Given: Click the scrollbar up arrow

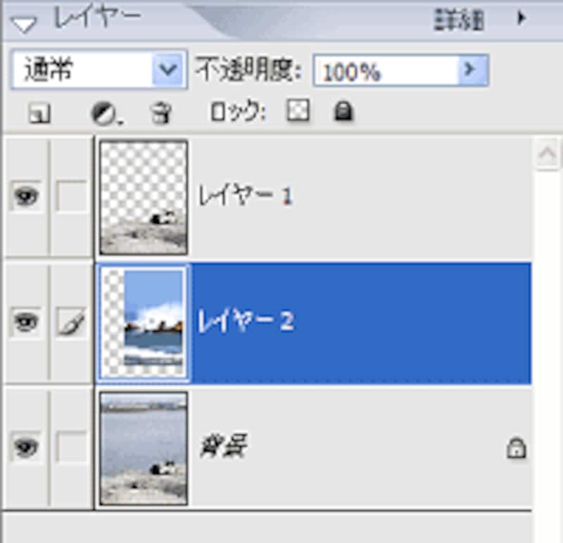Looking at the screenshot, I should click(x=547, y=154).
